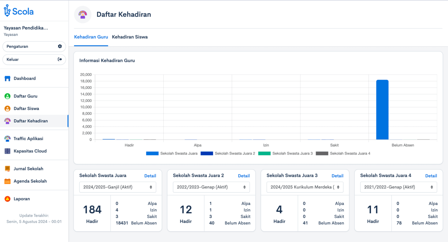448x242 pixels.
Task: Expand the 2022/2023-Genap (Aktif) dropdown
Action: point(211,187)
